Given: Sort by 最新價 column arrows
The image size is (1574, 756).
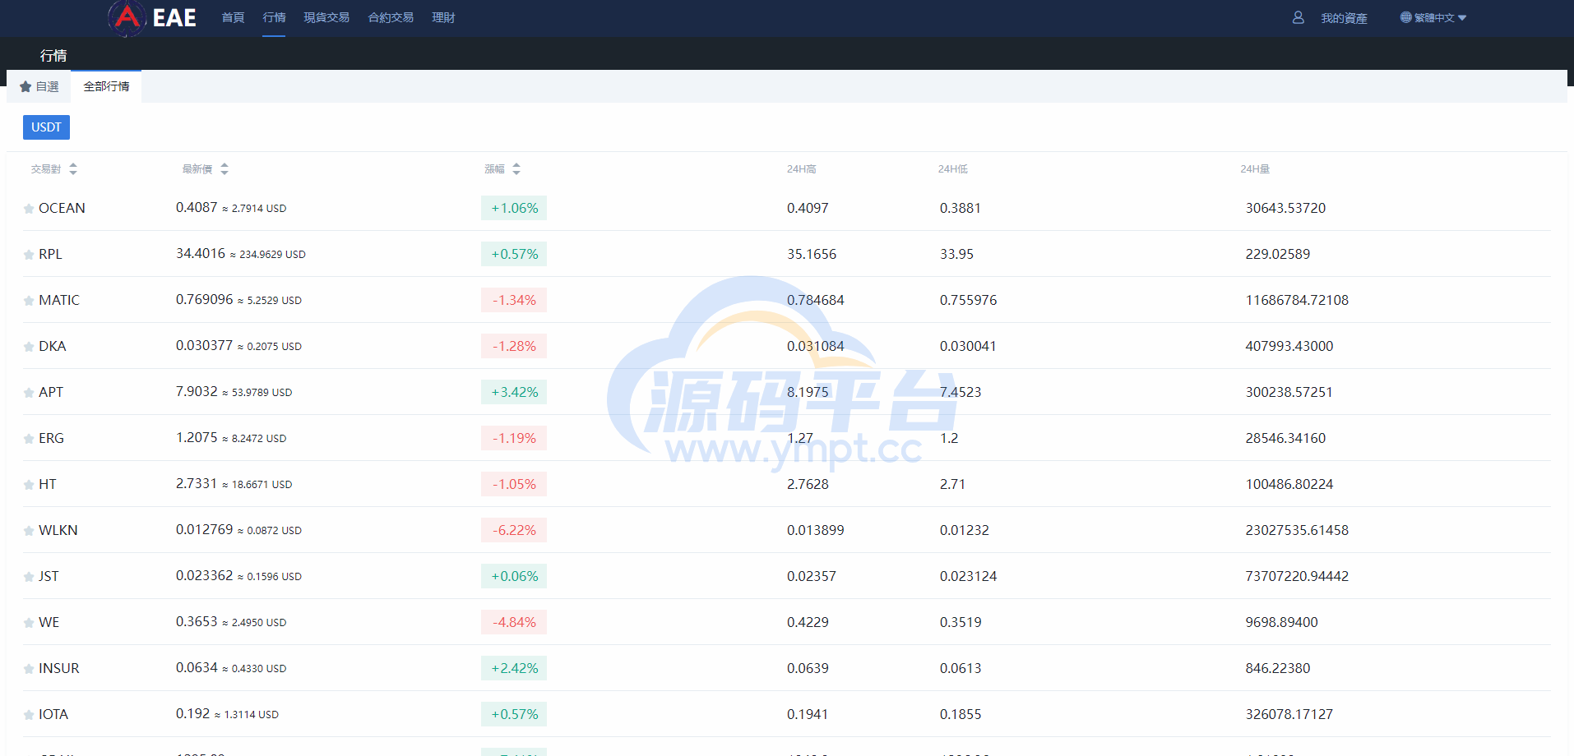Looking at the screenshot, I should pos(225,168).
